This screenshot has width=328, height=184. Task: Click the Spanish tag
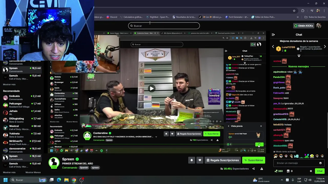pyautogui.click(x=84, y=168)
